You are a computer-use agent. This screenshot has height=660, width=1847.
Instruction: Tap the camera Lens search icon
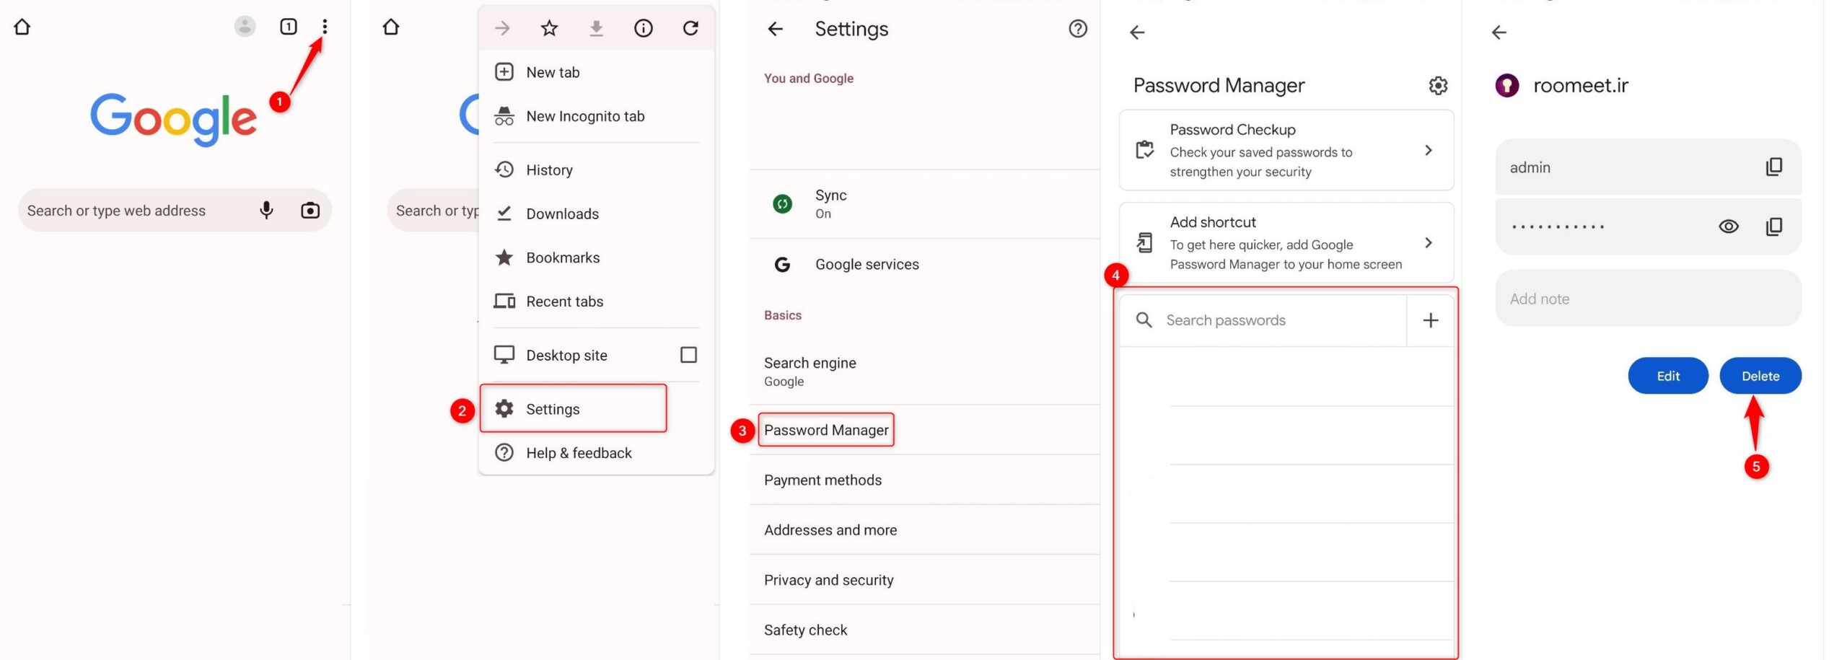pos(310,210)
